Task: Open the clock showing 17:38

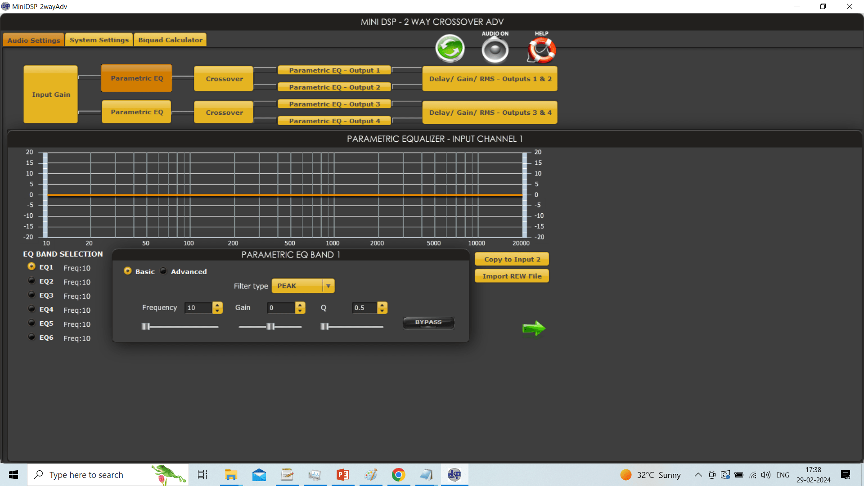Action: (x=813, y=475)
